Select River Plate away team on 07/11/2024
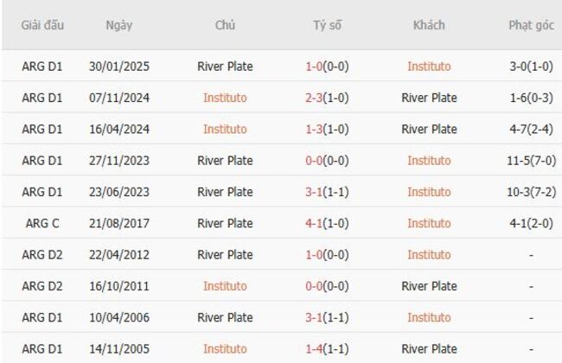 pos(429,98)
